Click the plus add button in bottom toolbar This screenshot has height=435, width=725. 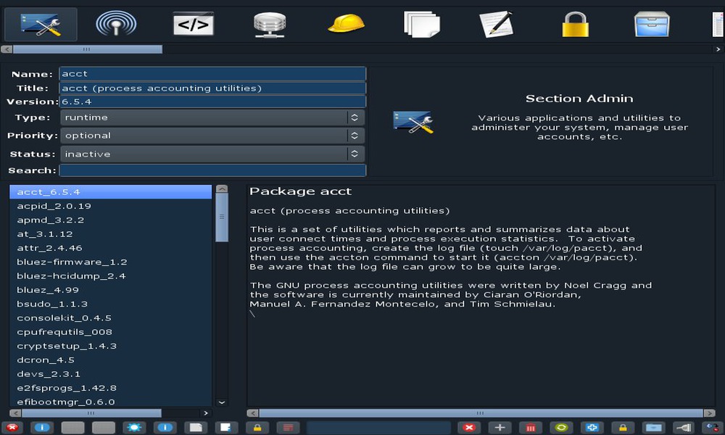click(x=500, y=428)
